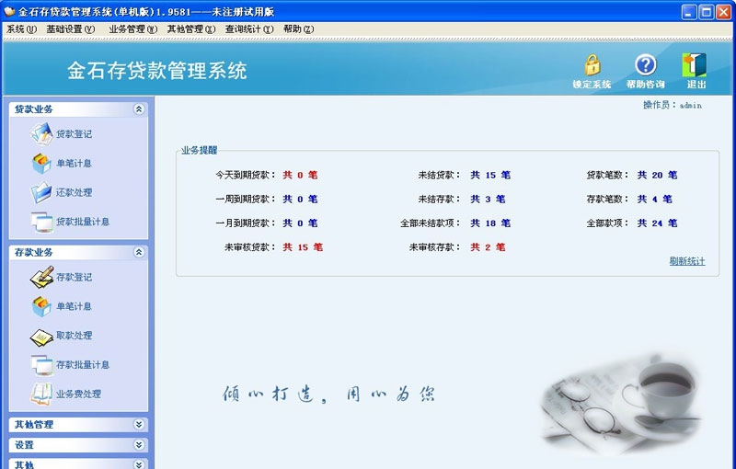Click 未结贷款 共 15 笔 value

pos(490,175)
